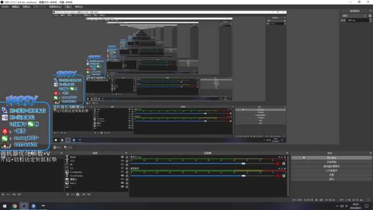Pop out the 来源 dock panel
The image size is (373, 210).
click(126, 153)
